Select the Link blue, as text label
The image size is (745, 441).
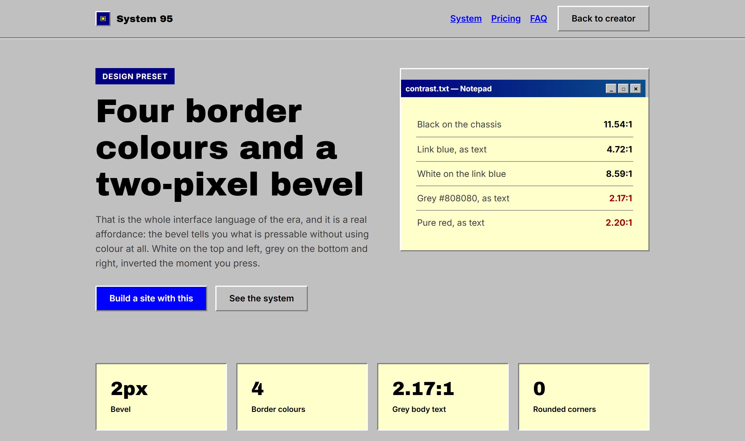click(452, 149)
